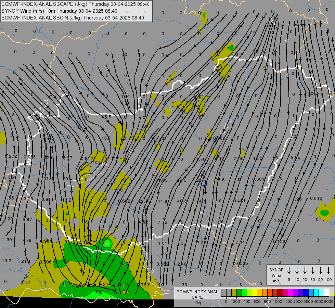Pick the magenta CAPE swatch
Viewport: 335px width, 308px height.
(291, 293)
